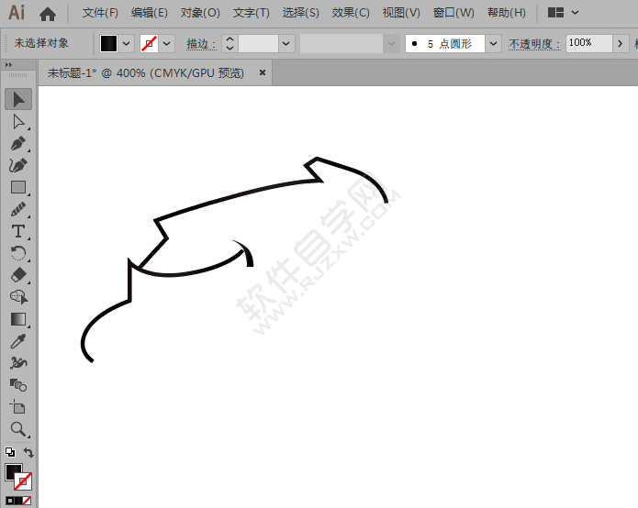Select the Pen tool
The width and height of the screenshot is (638, 508).
pyautogui.click(x=18, y=143)
